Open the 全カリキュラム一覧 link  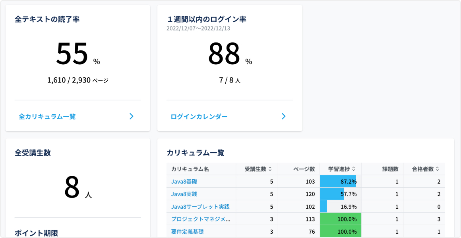[47, 117]
